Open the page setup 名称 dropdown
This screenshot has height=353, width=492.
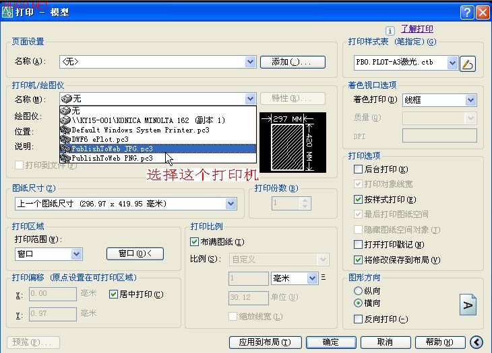point(250,62)
